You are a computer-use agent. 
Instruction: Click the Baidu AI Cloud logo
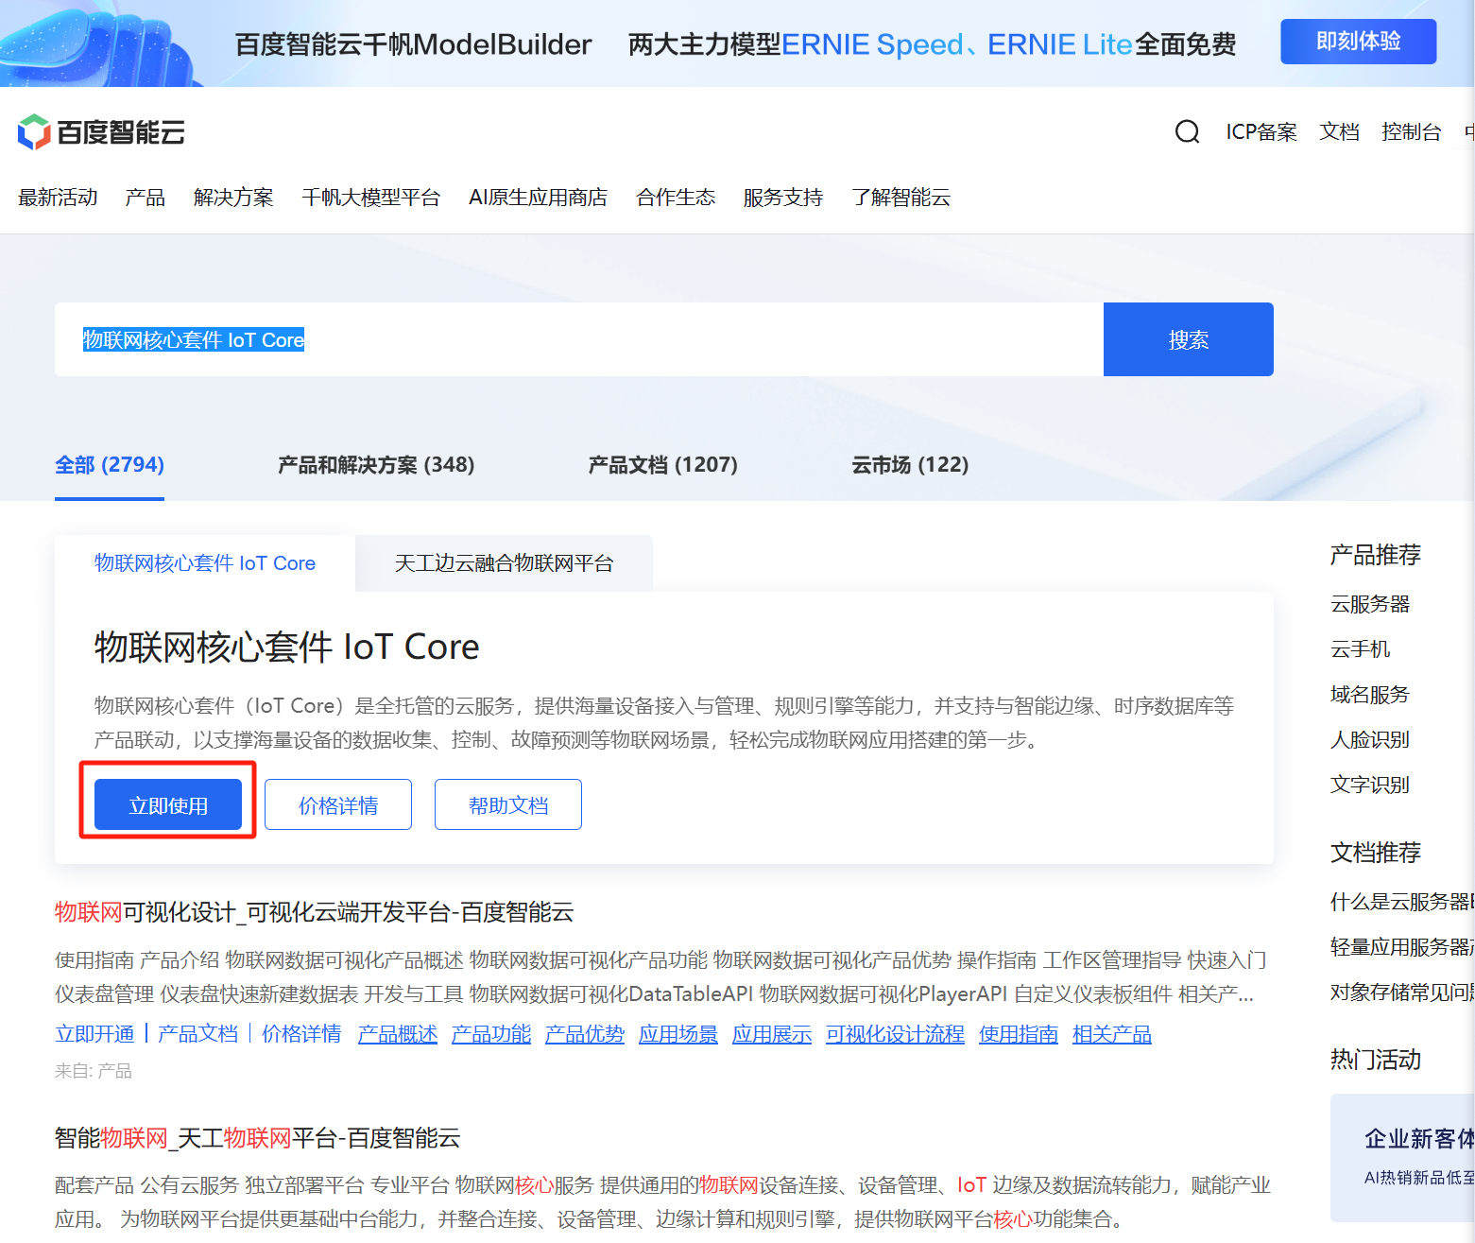tap(101, 132)
